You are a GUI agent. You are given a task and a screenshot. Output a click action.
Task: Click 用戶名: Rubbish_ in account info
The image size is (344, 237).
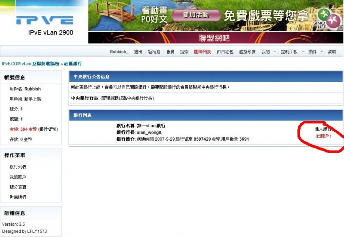(26, 89)
